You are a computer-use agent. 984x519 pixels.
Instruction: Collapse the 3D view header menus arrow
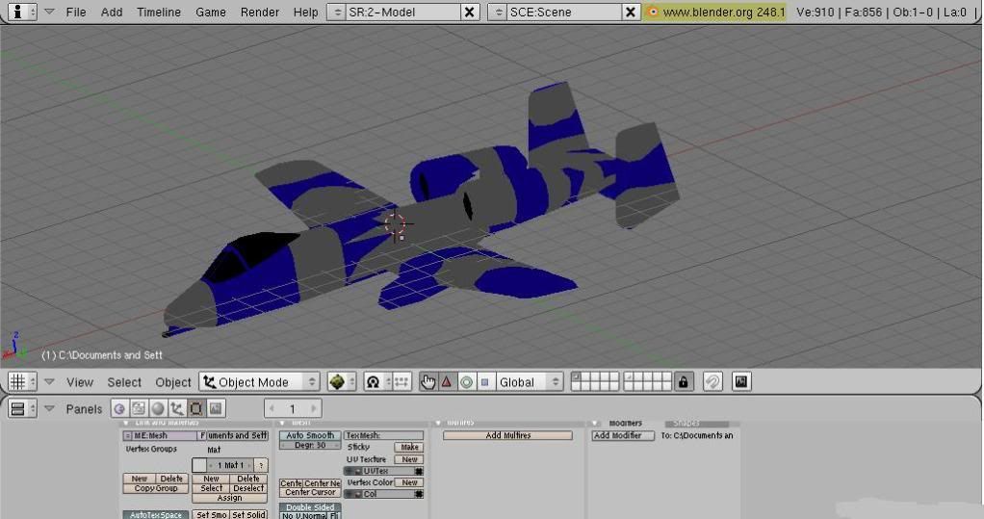[49, 381]
